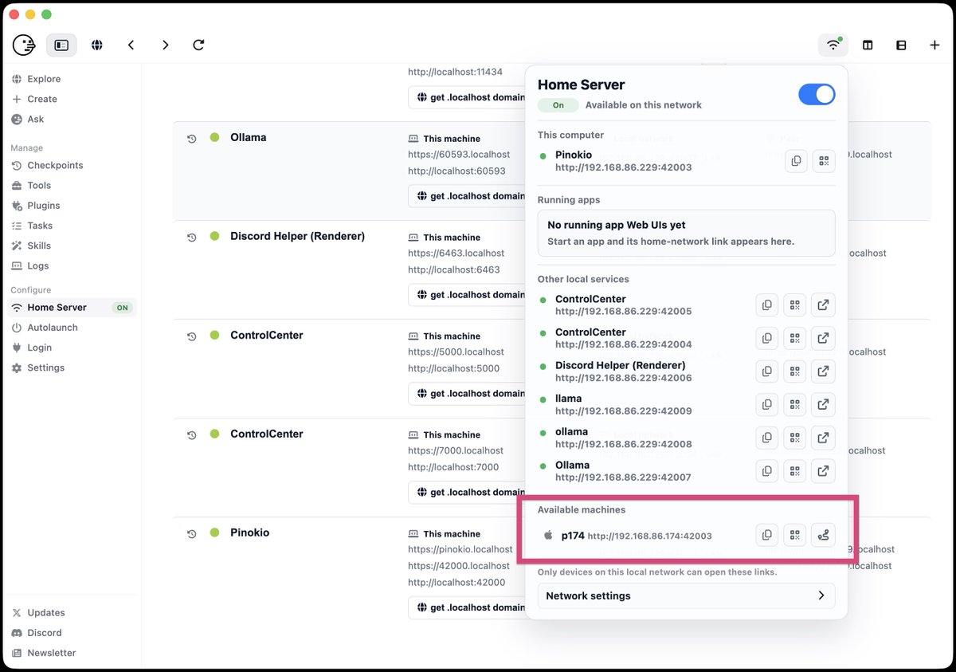Open Create in sidebar
This screenshot has width=956, height=672.
tap(42, 99)
